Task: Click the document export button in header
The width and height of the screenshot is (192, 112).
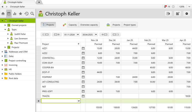Action: coord(168,13)
